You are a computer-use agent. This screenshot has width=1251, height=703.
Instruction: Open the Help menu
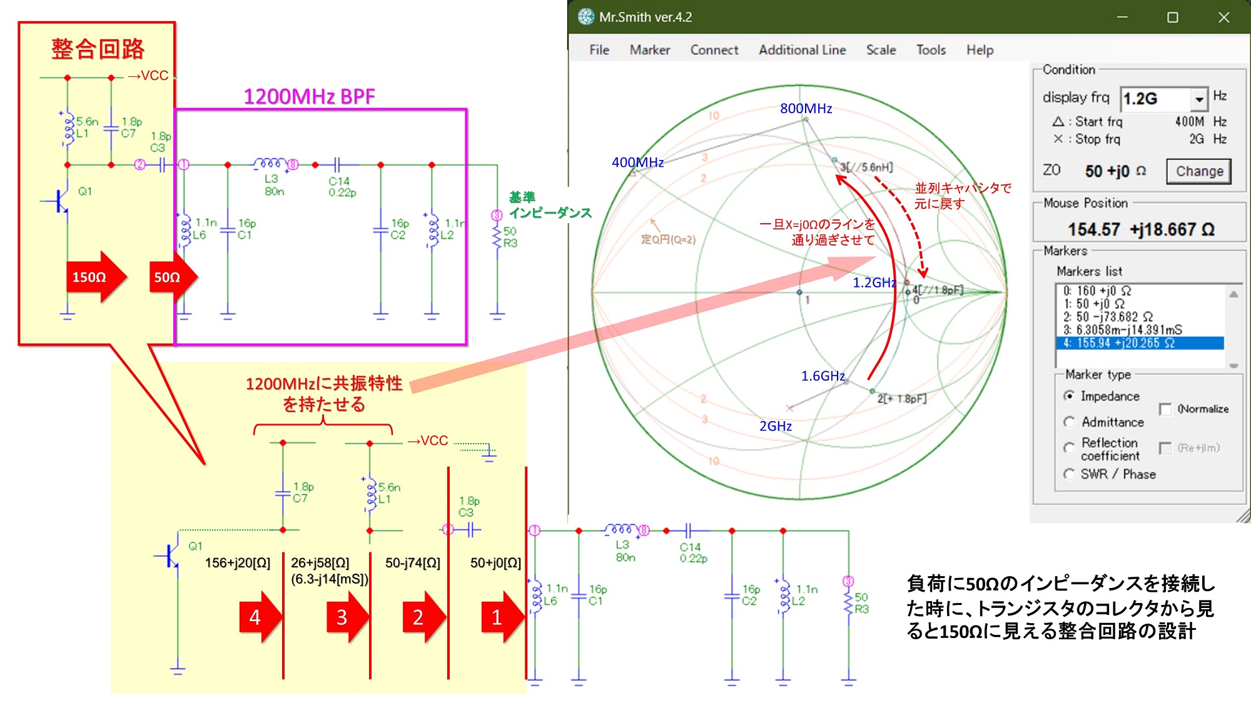(x=980, y=50)
